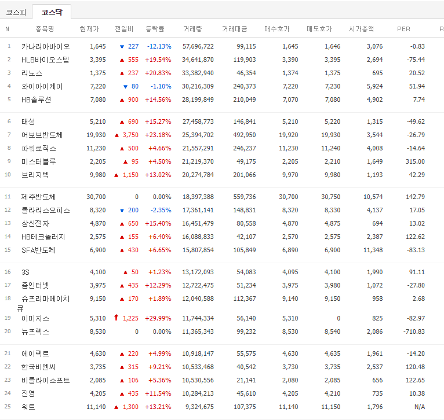
Task: Click the +29.99% change value
Action: click(158, 318)
